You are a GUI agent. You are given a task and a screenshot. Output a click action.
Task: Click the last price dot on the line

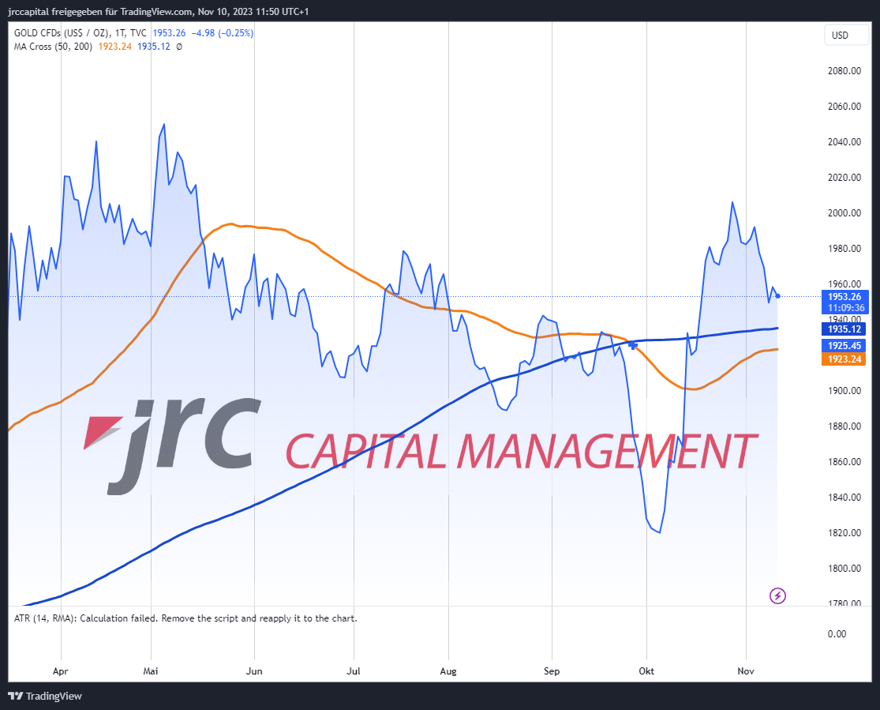pos(778,296)
